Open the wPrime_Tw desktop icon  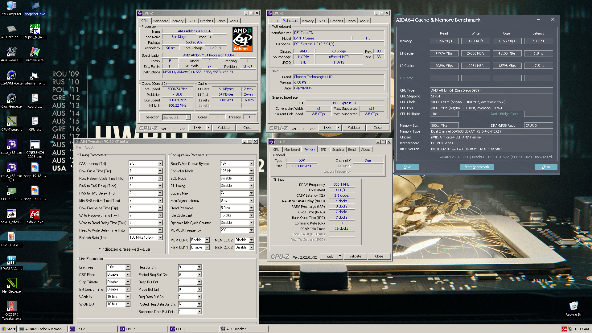coord(35,78)
